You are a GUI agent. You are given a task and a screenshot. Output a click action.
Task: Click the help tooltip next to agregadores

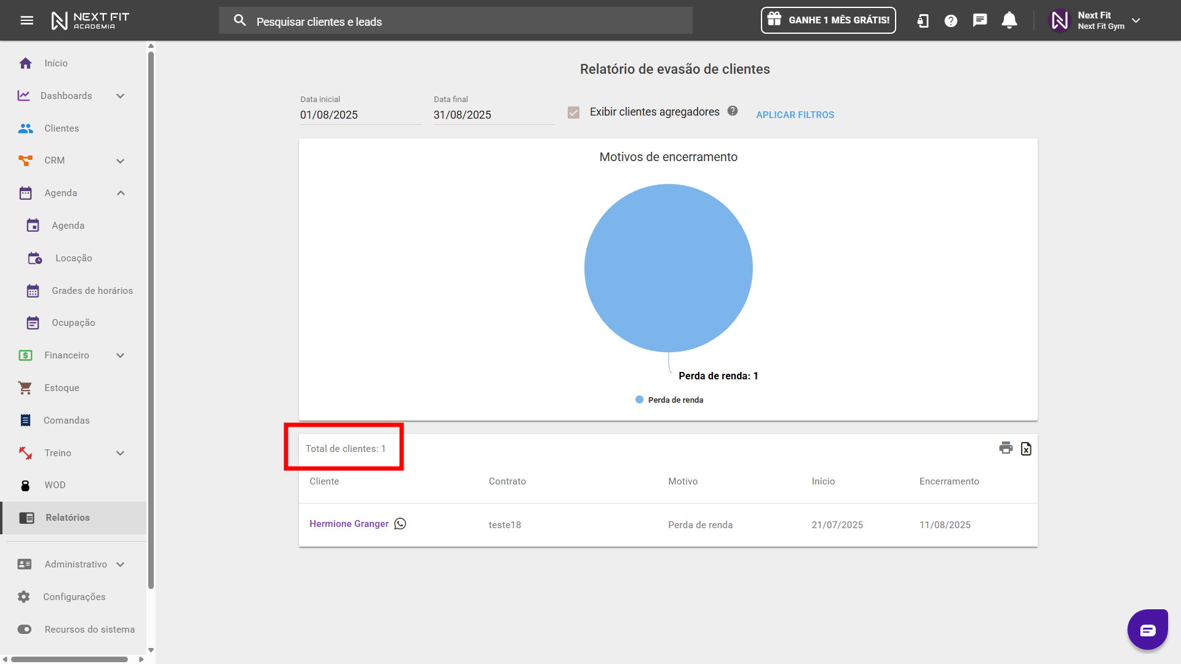pos(733,111)
